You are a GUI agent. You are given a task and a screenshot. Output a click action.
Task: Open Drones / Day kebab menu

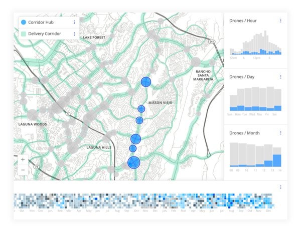280,77
